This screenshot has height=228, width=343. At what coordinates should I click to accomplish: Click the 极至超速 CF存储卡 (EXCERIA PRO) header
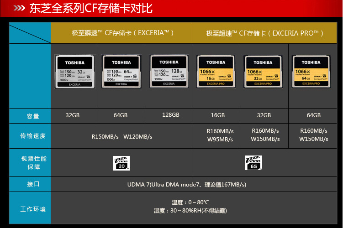(265, 33)
